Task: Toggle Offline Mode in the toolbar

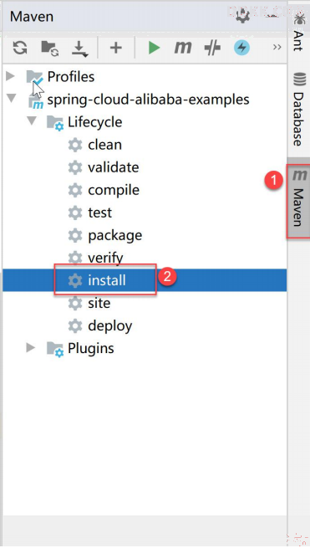Action: point(212,48)
